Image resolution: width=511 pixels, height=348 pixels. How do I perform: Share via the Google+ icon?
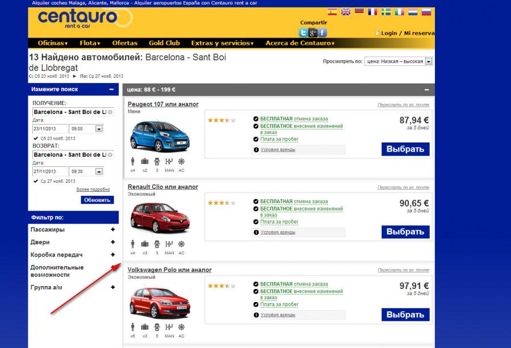tap(312, 32)
